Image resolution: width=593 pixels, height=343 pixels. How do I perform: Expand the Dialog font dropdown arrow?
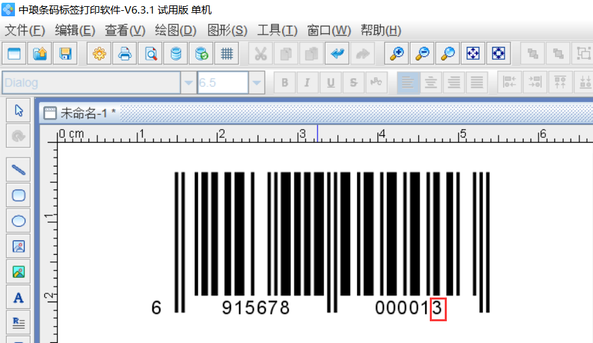188,82
